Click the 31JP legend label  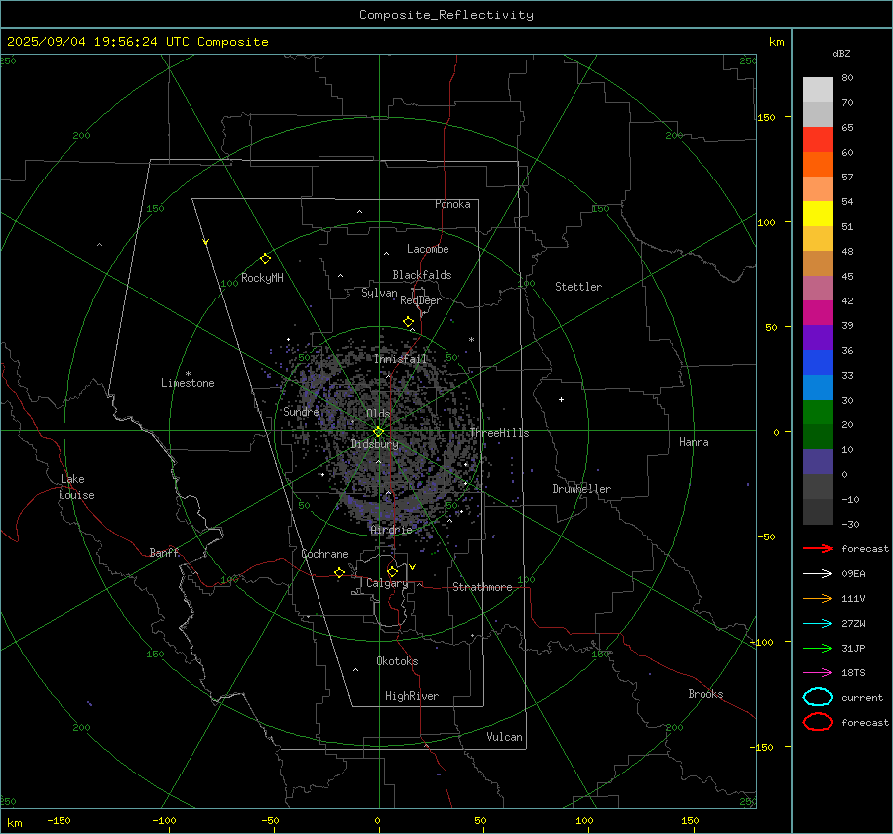[x=853, y=648]
